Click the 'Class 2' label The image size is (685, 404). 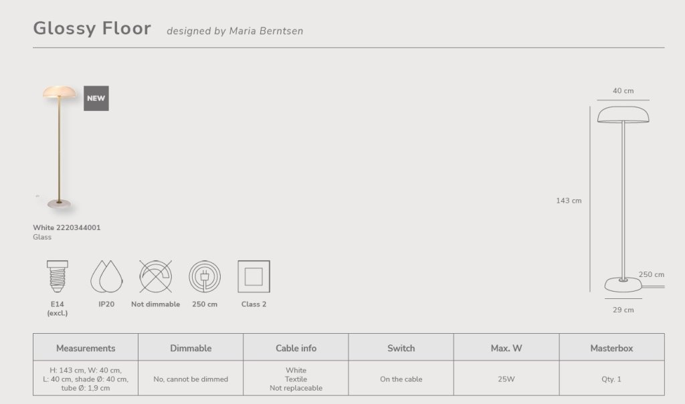tap(254, 304)
